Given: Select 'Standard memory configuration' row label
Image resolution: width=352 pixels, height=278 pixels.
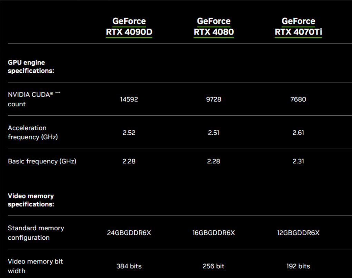Looking at the screenshot, I should [36, 233].
